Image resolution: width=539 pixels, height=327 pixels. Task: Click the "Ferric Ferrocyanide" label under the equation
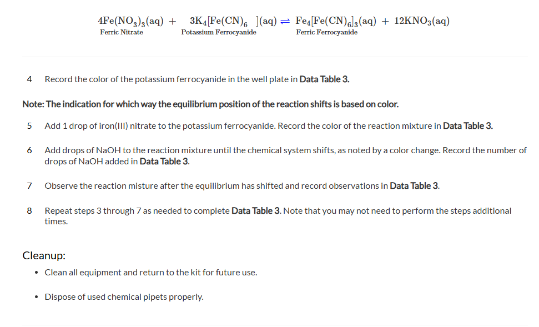point(326,32)
